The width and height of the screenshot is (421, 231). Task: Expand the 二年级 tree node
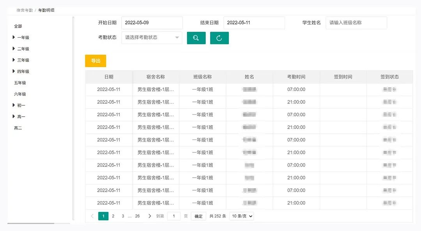[13, 49]
